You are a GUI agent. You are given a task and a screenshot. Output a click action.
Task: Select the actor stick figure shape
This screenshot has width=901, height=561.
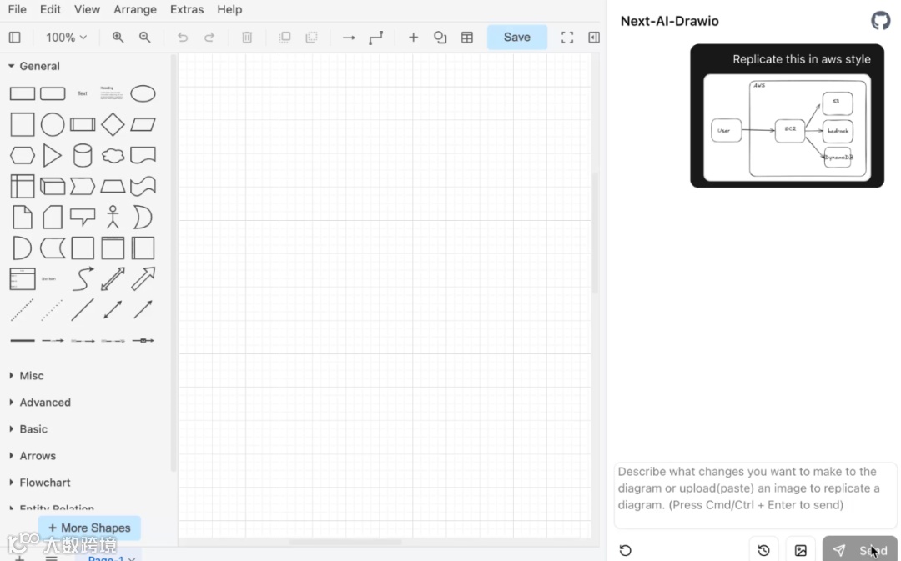(113, 218)
